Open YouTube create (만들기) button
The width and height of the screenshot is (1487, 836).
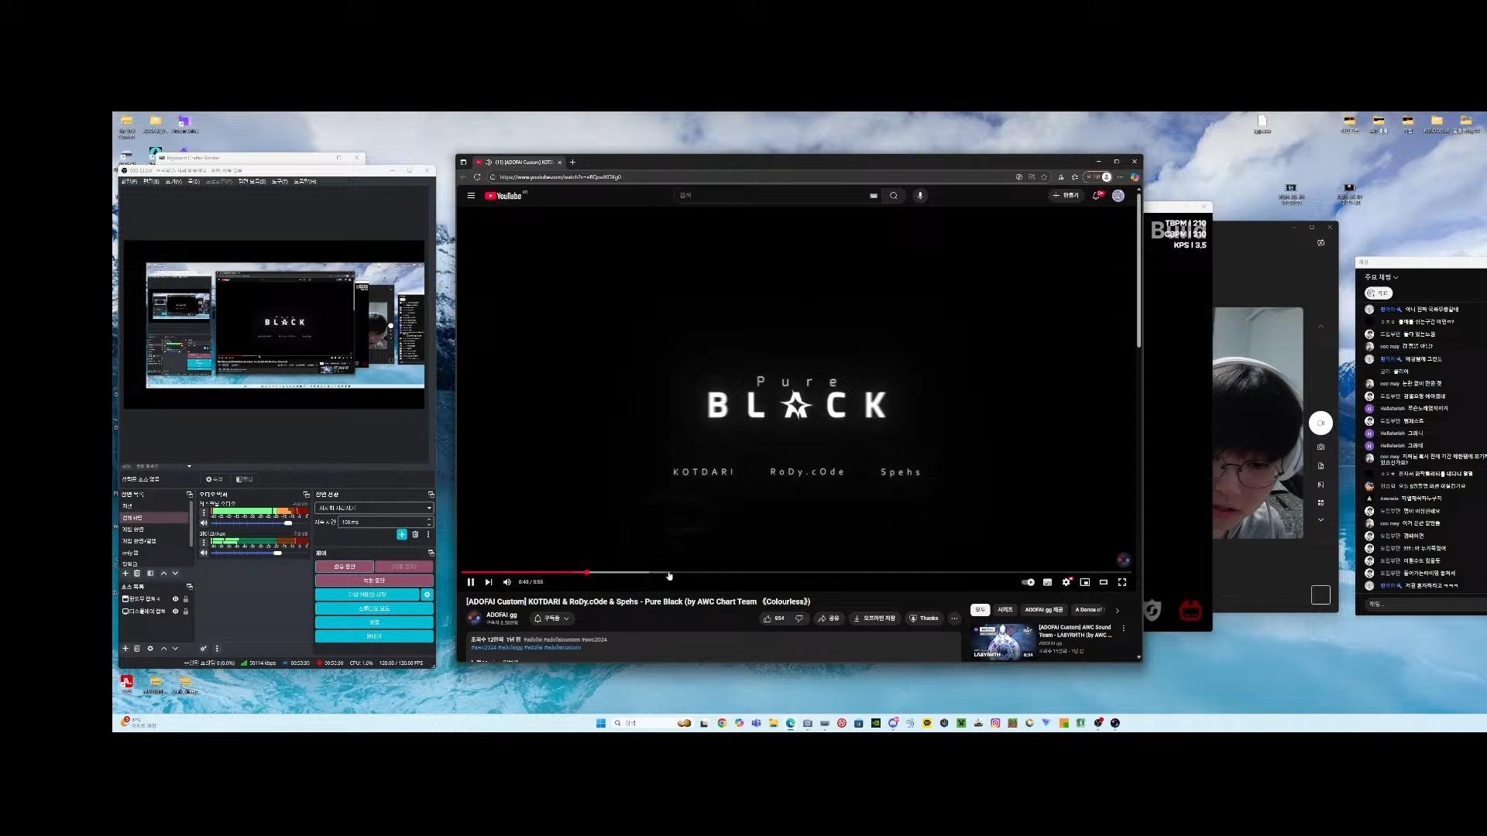point(1066,196)
